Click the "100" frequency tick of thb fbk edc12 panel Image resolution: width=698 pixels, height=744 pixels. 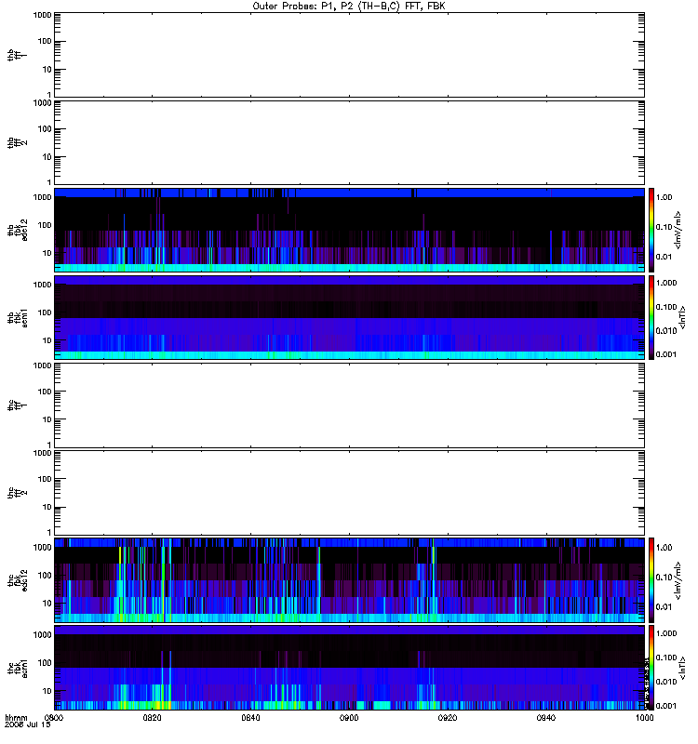[45, 225]
